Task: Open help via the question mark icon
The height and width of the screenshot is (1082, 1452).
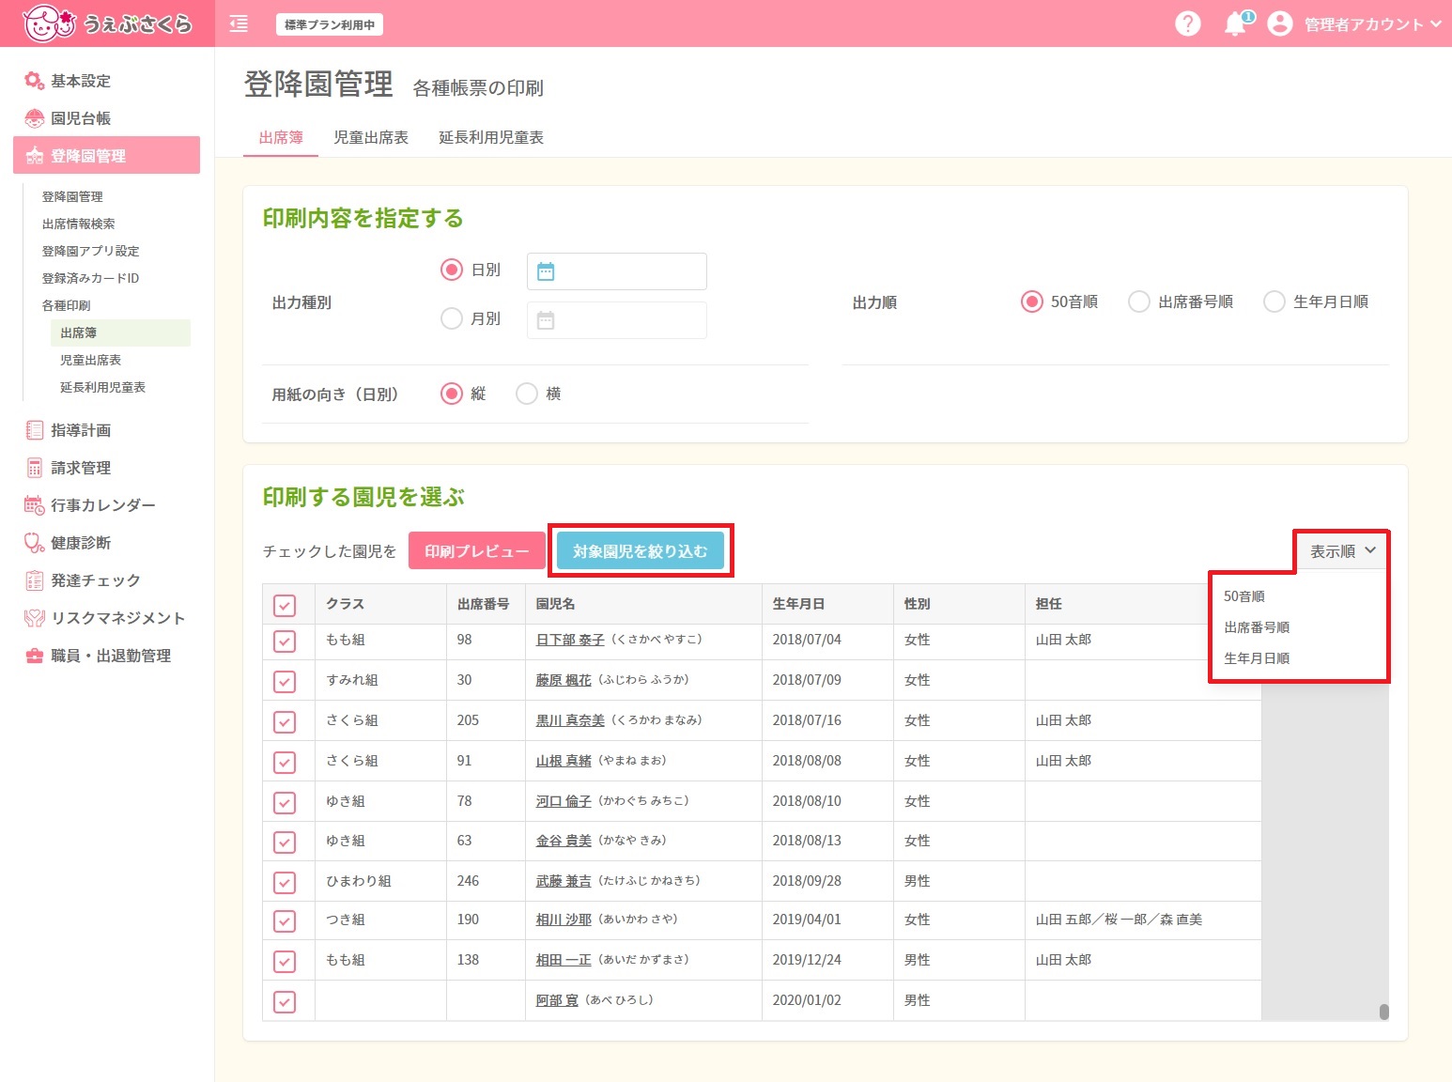Action: coord(1188,23)
